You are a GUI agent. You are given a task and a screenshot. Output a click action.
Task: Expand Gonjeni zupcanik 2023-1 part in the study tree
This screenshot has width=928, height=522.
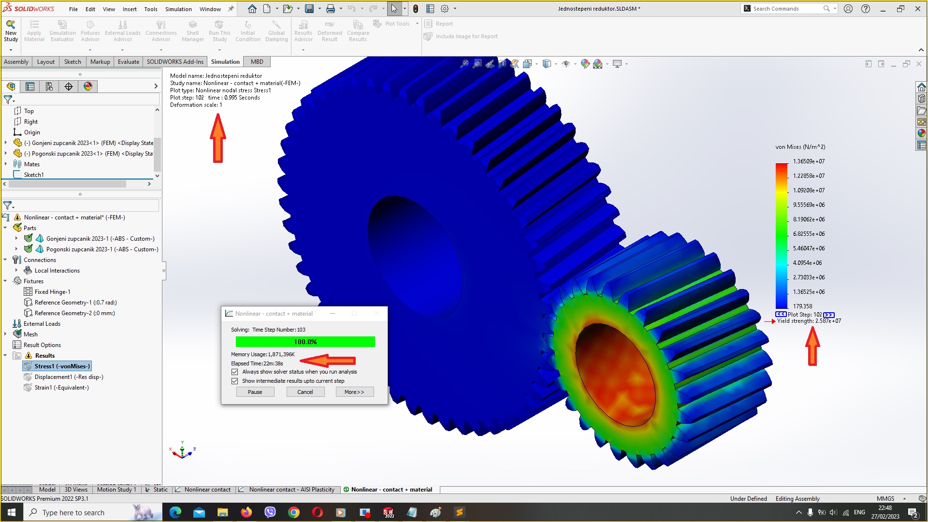16,239
